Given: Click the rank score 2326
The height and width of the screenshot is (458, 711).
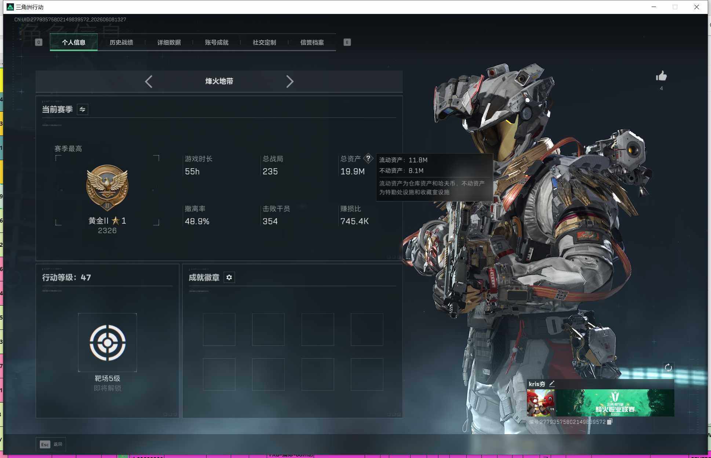Looking at the screenshot, I should pyautogui.click(x=107, y=231).
